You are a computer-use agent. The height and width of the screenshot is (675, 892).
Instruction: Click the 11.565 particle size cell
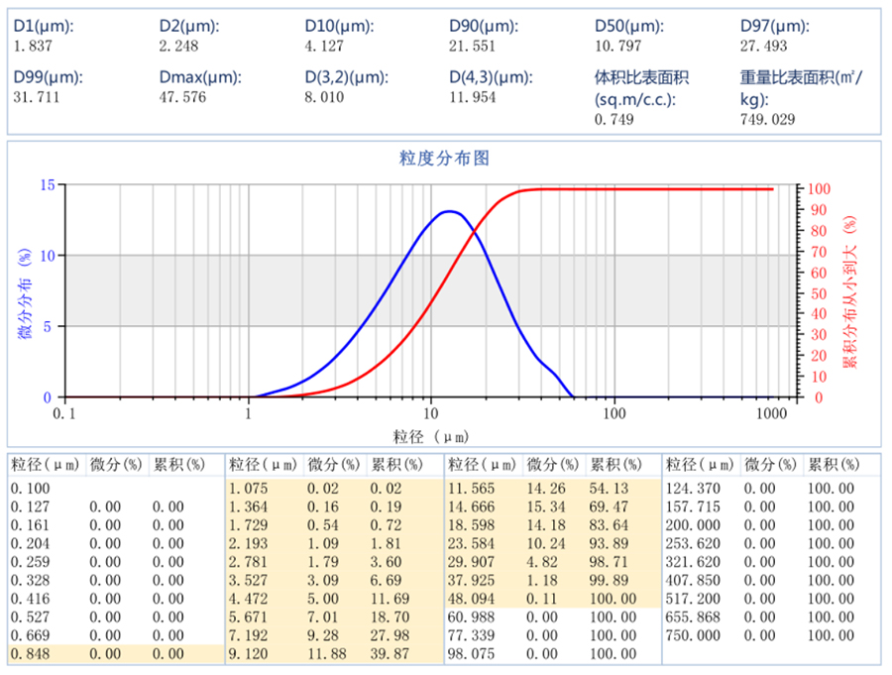point(469,489)
